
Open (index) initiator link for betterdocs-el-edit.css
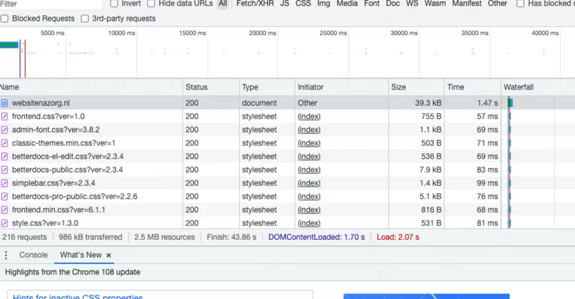pos(309,156)
